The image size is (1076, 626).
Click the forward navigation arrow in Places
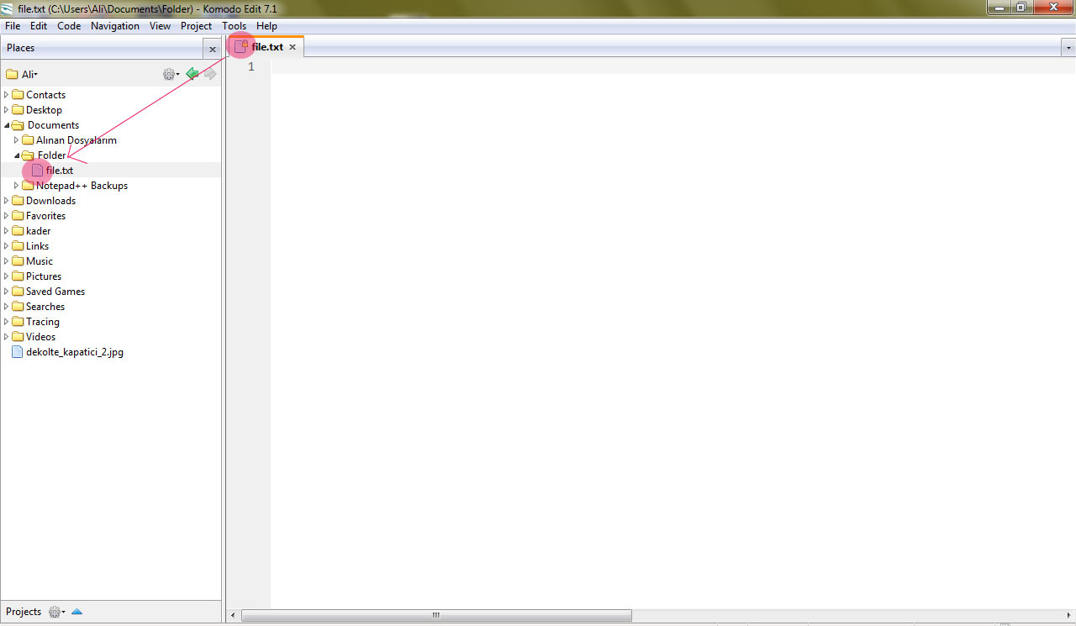(209, 74)
